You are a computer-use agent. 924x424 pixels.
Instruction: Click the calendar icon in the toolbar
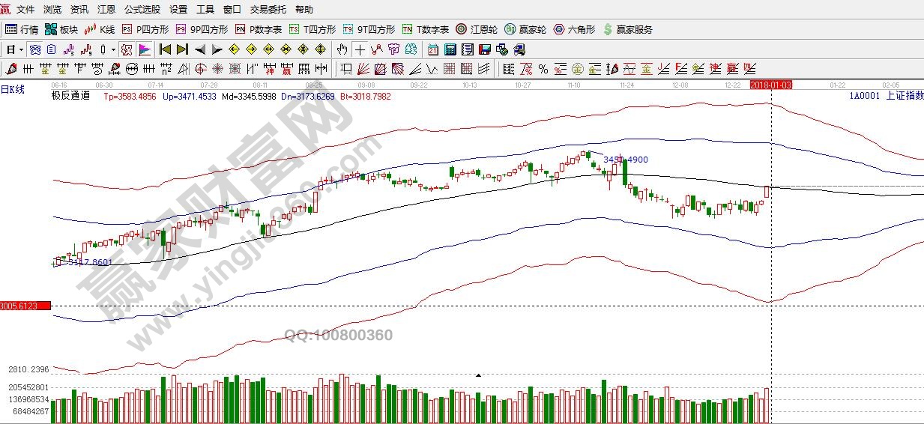point(433,49)
